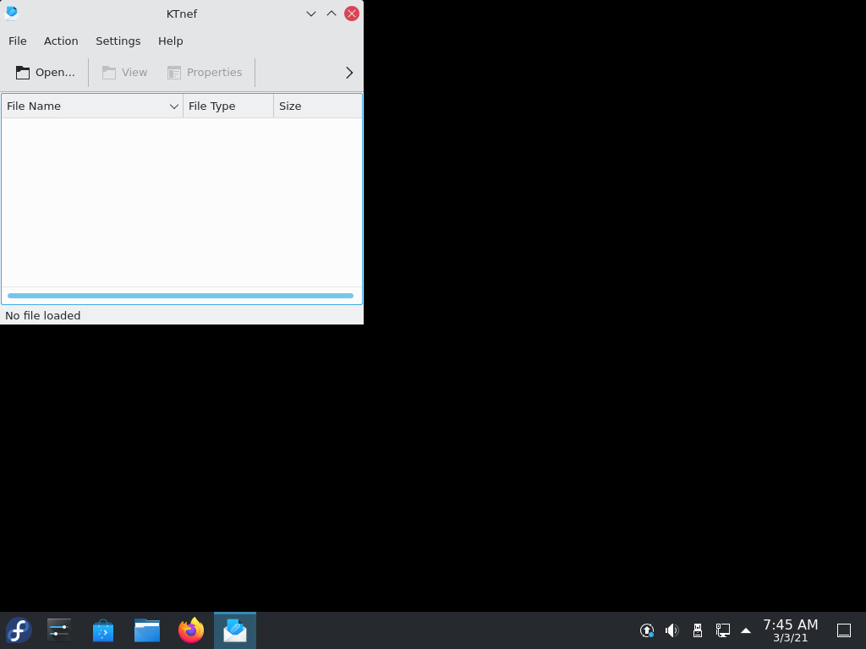Open the Action menu
The height and width of the screenshot is (649, 866).
[x=61, y=41]
